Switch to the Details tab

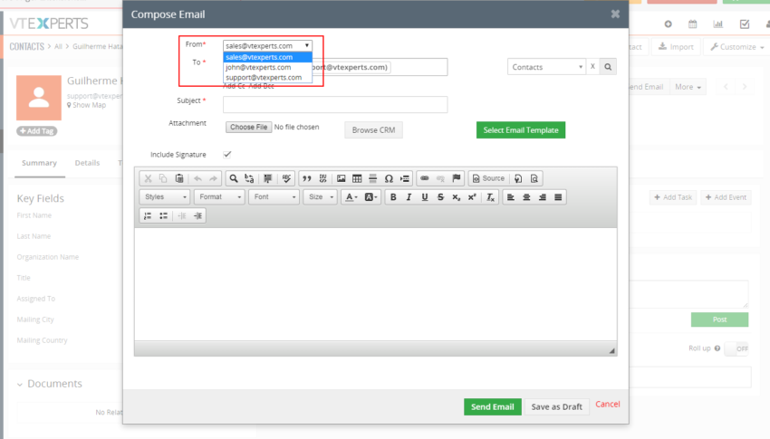[87, 163]
